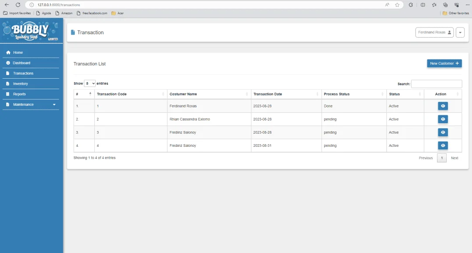The image size is (472, 253).
Task: Click the Transaction List heading
Action: pyautogui.click(x=90, y=64)
